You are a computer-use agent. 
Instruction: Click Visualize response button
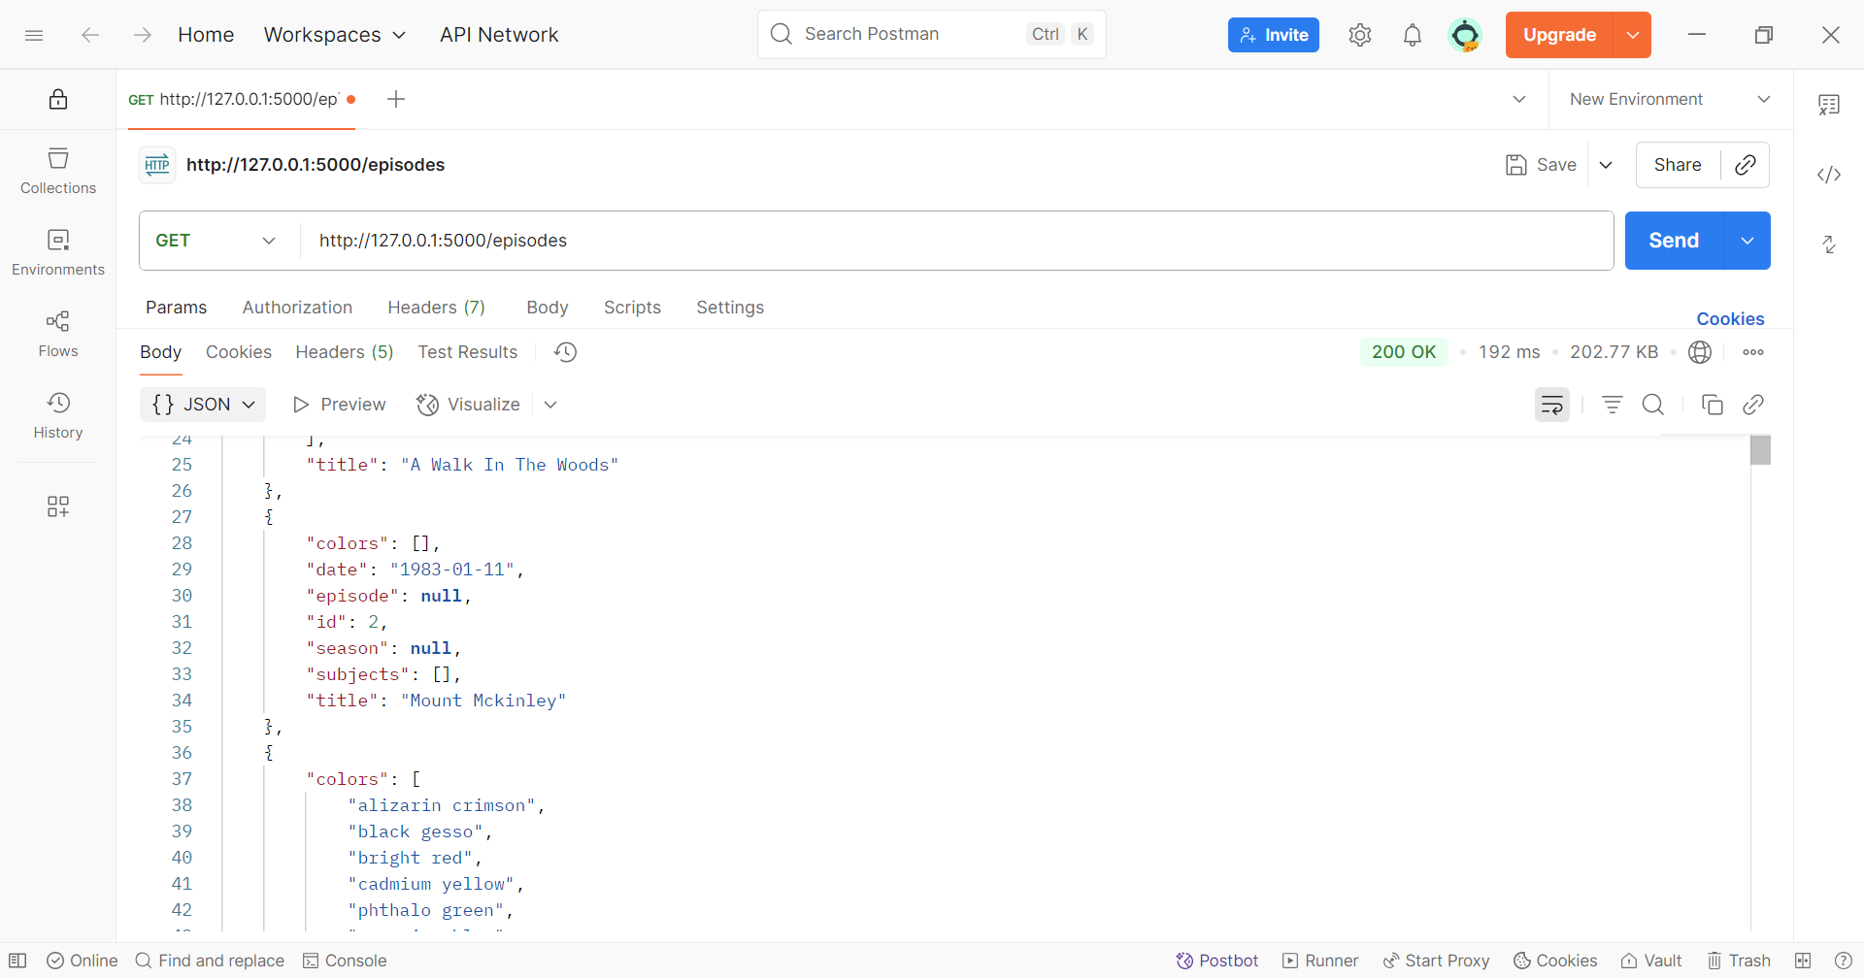coord(468,405)
